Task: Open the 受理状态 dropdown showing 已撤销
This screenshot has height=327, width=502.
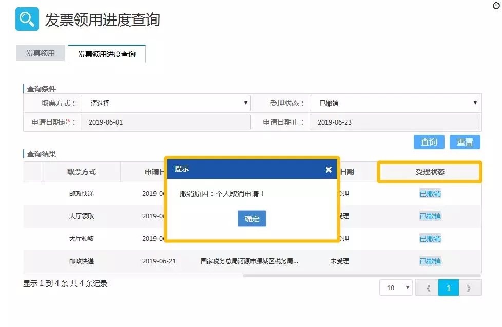Action: click(x=395, y=103)
